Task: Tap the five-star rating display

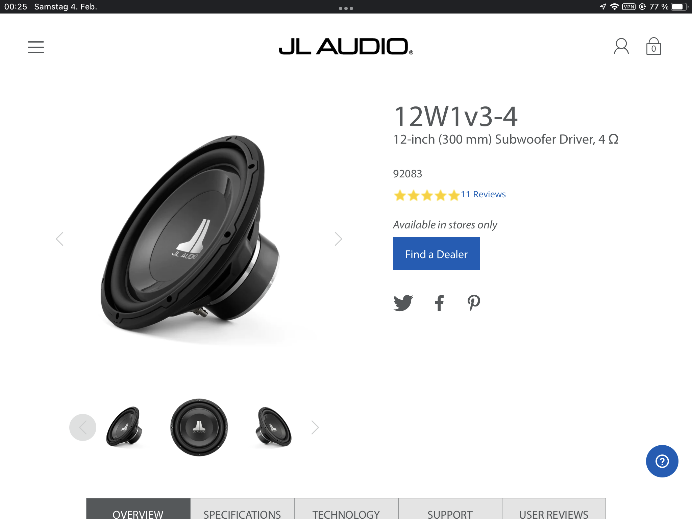Action: pyautogui.click(x=427, y=195)
